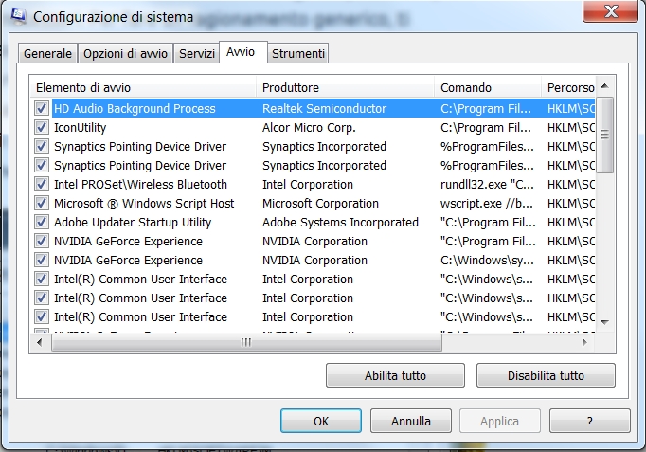Viewport: 646px width, 452px height.
Task: Toggle the IconUtility startup checkbox
Action: pos(42,128)
